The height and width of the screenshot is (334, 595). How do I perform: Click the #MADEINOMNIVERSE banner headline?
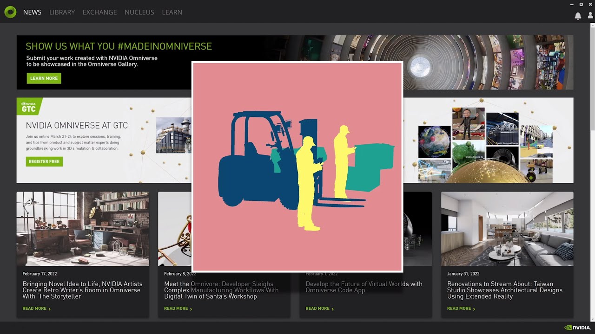[119, 46]
